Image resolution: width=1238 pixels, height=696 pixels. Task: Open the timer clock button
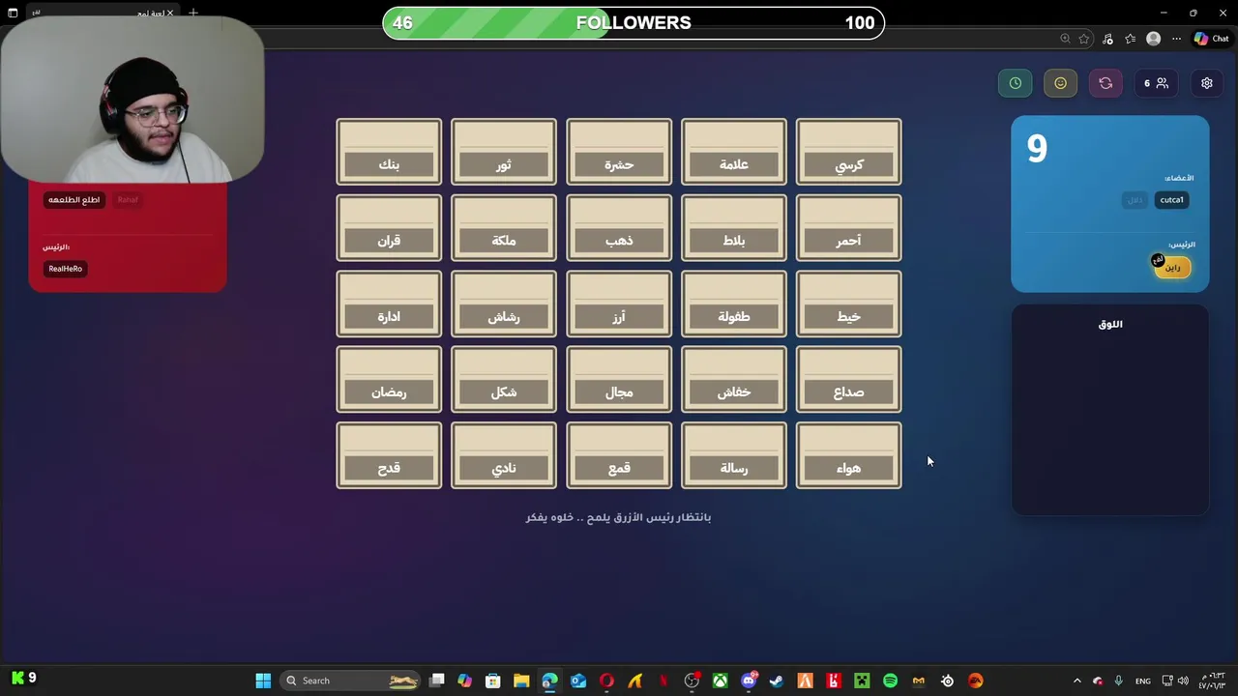point(1015,83)
